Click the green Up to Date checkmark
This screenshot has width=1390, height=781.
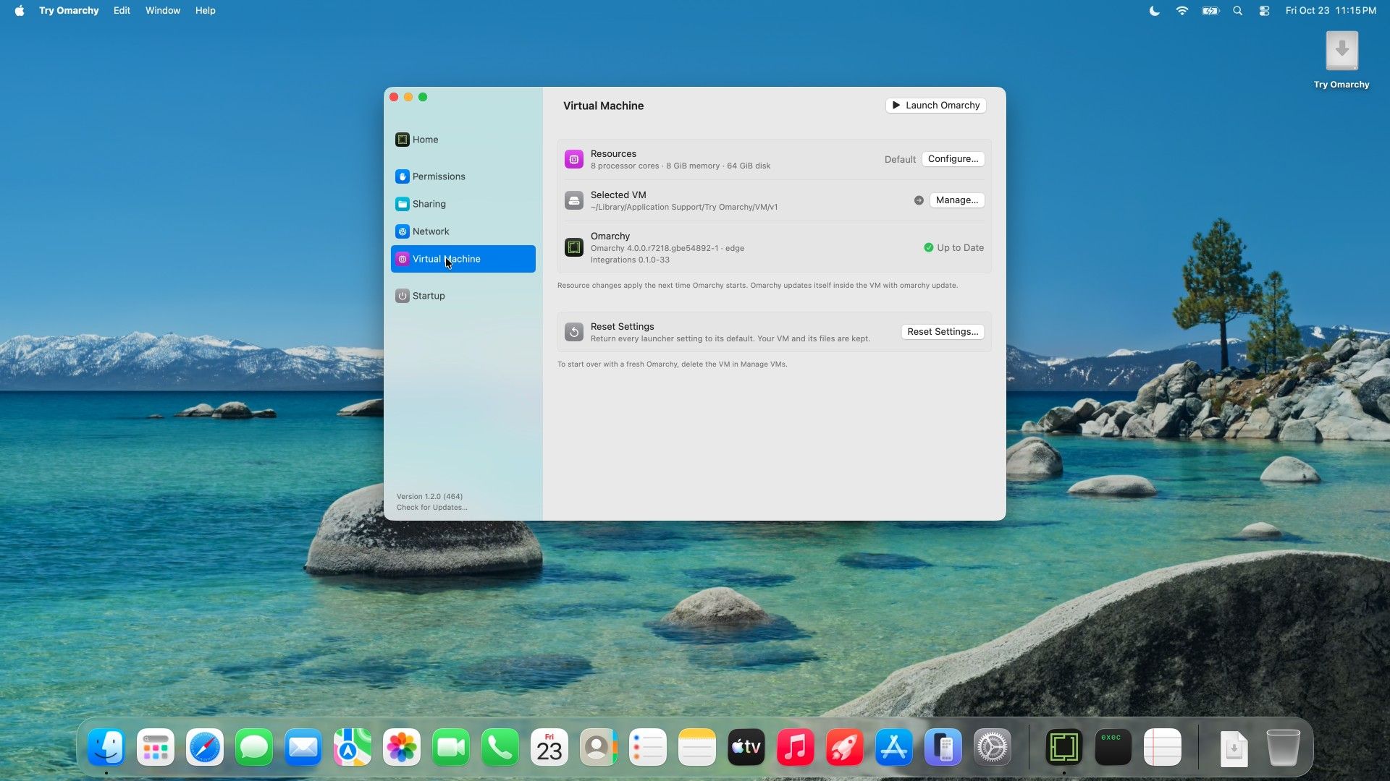928,247
